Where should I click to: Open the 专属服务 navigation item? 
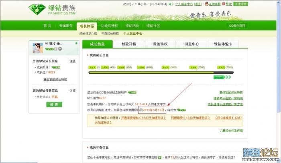point(66,26)
